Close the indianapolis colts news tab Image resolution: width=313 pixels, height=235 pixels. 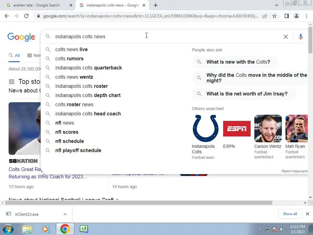click(x=144, y=6)
